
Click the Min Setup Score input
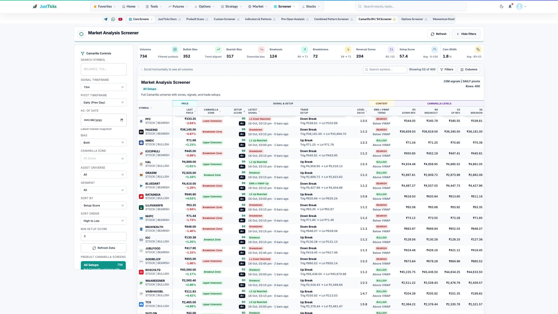(104, 236)
